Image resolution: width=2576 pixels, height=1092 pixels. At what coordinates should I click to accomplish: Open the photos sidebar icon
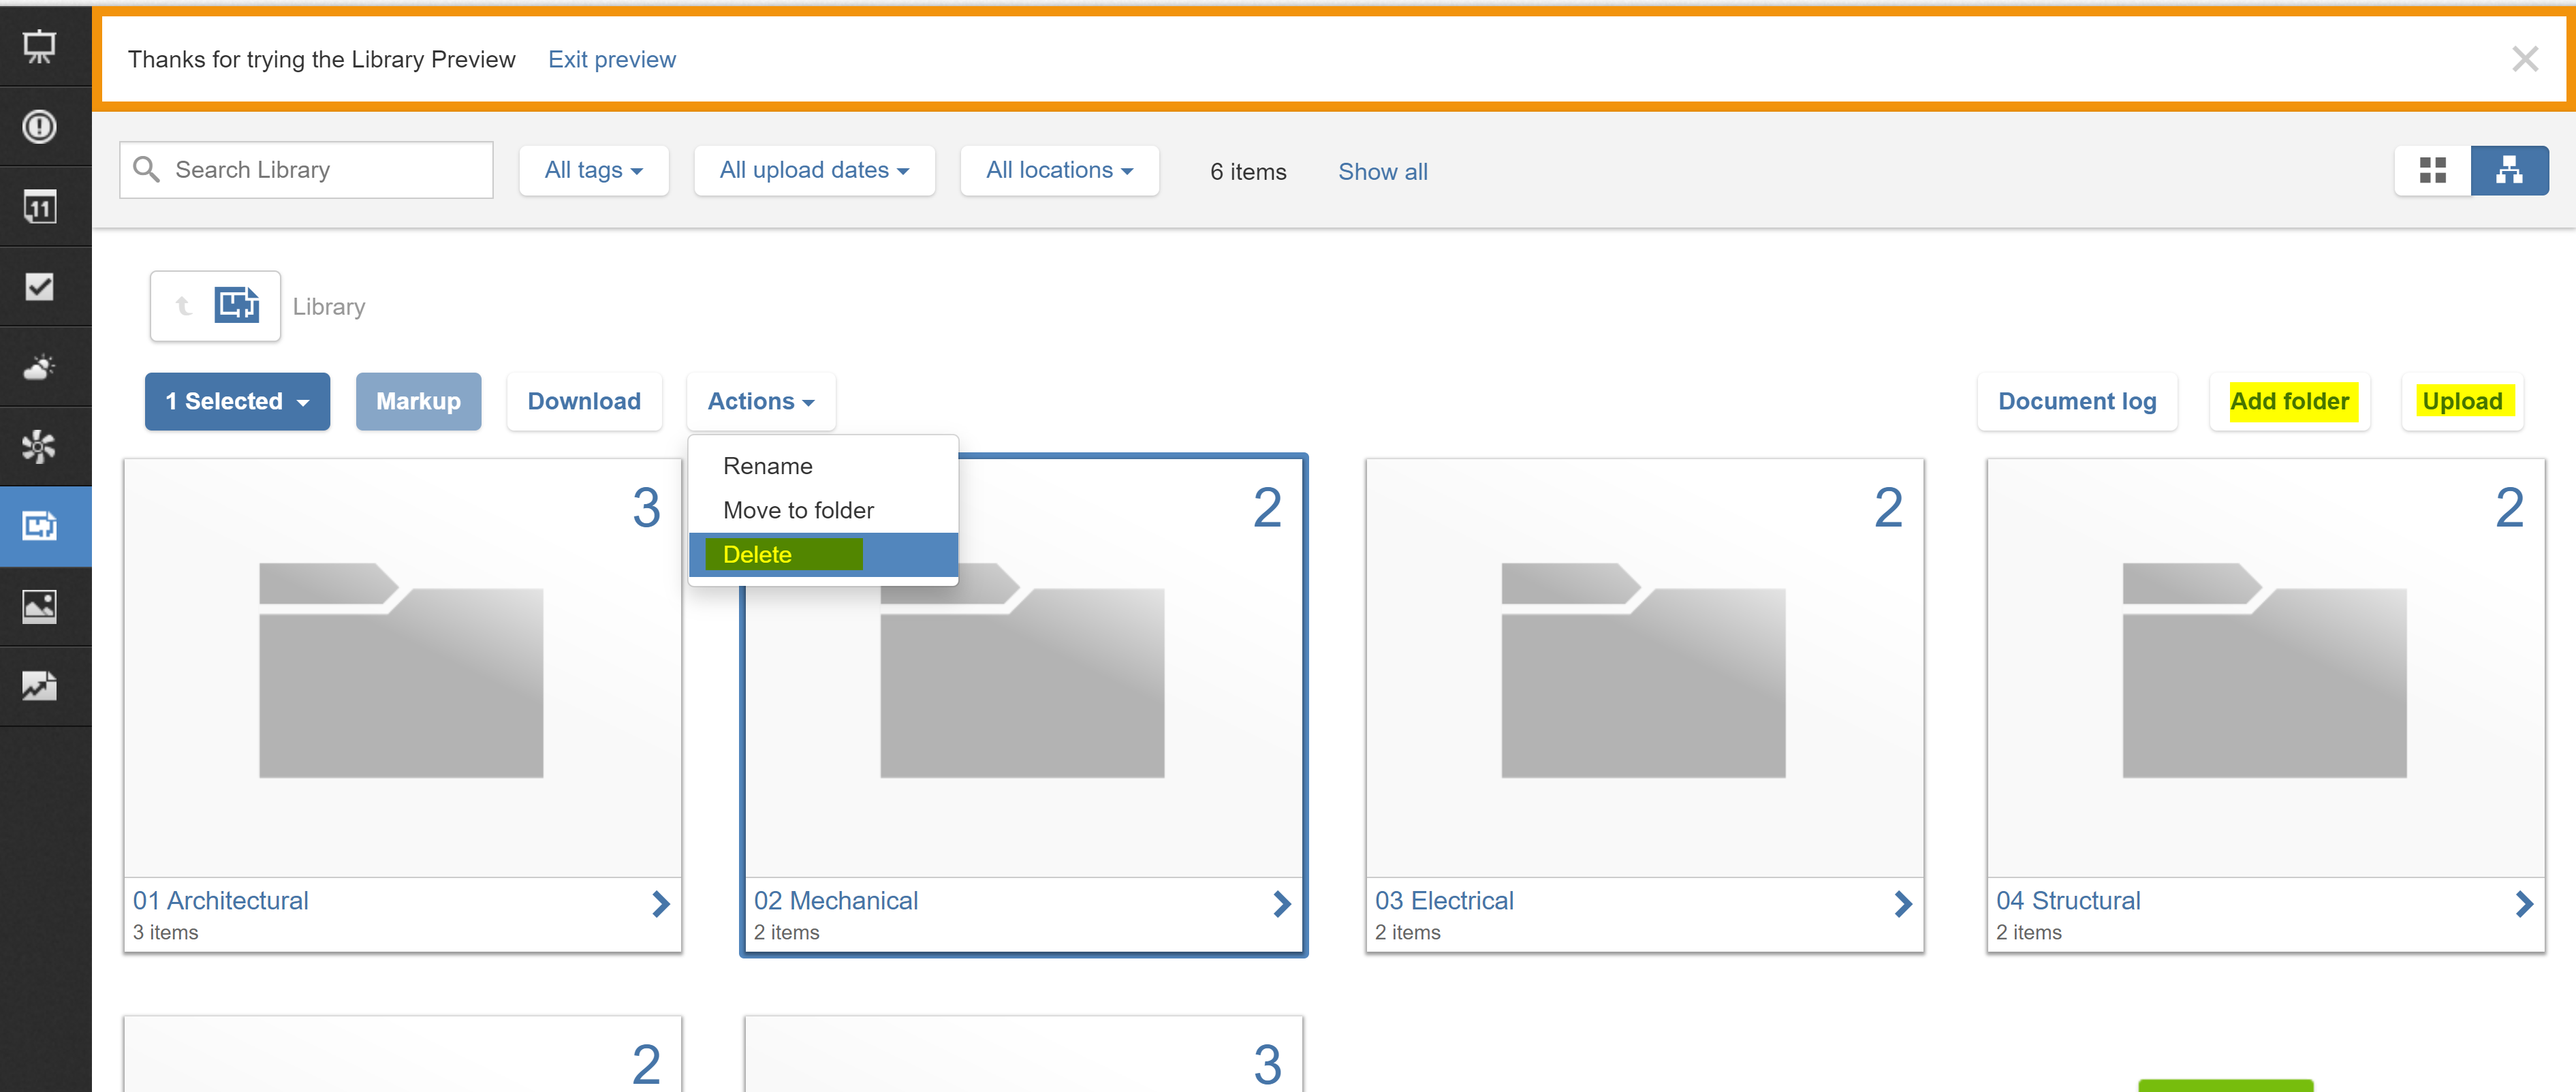coord(40,606)
